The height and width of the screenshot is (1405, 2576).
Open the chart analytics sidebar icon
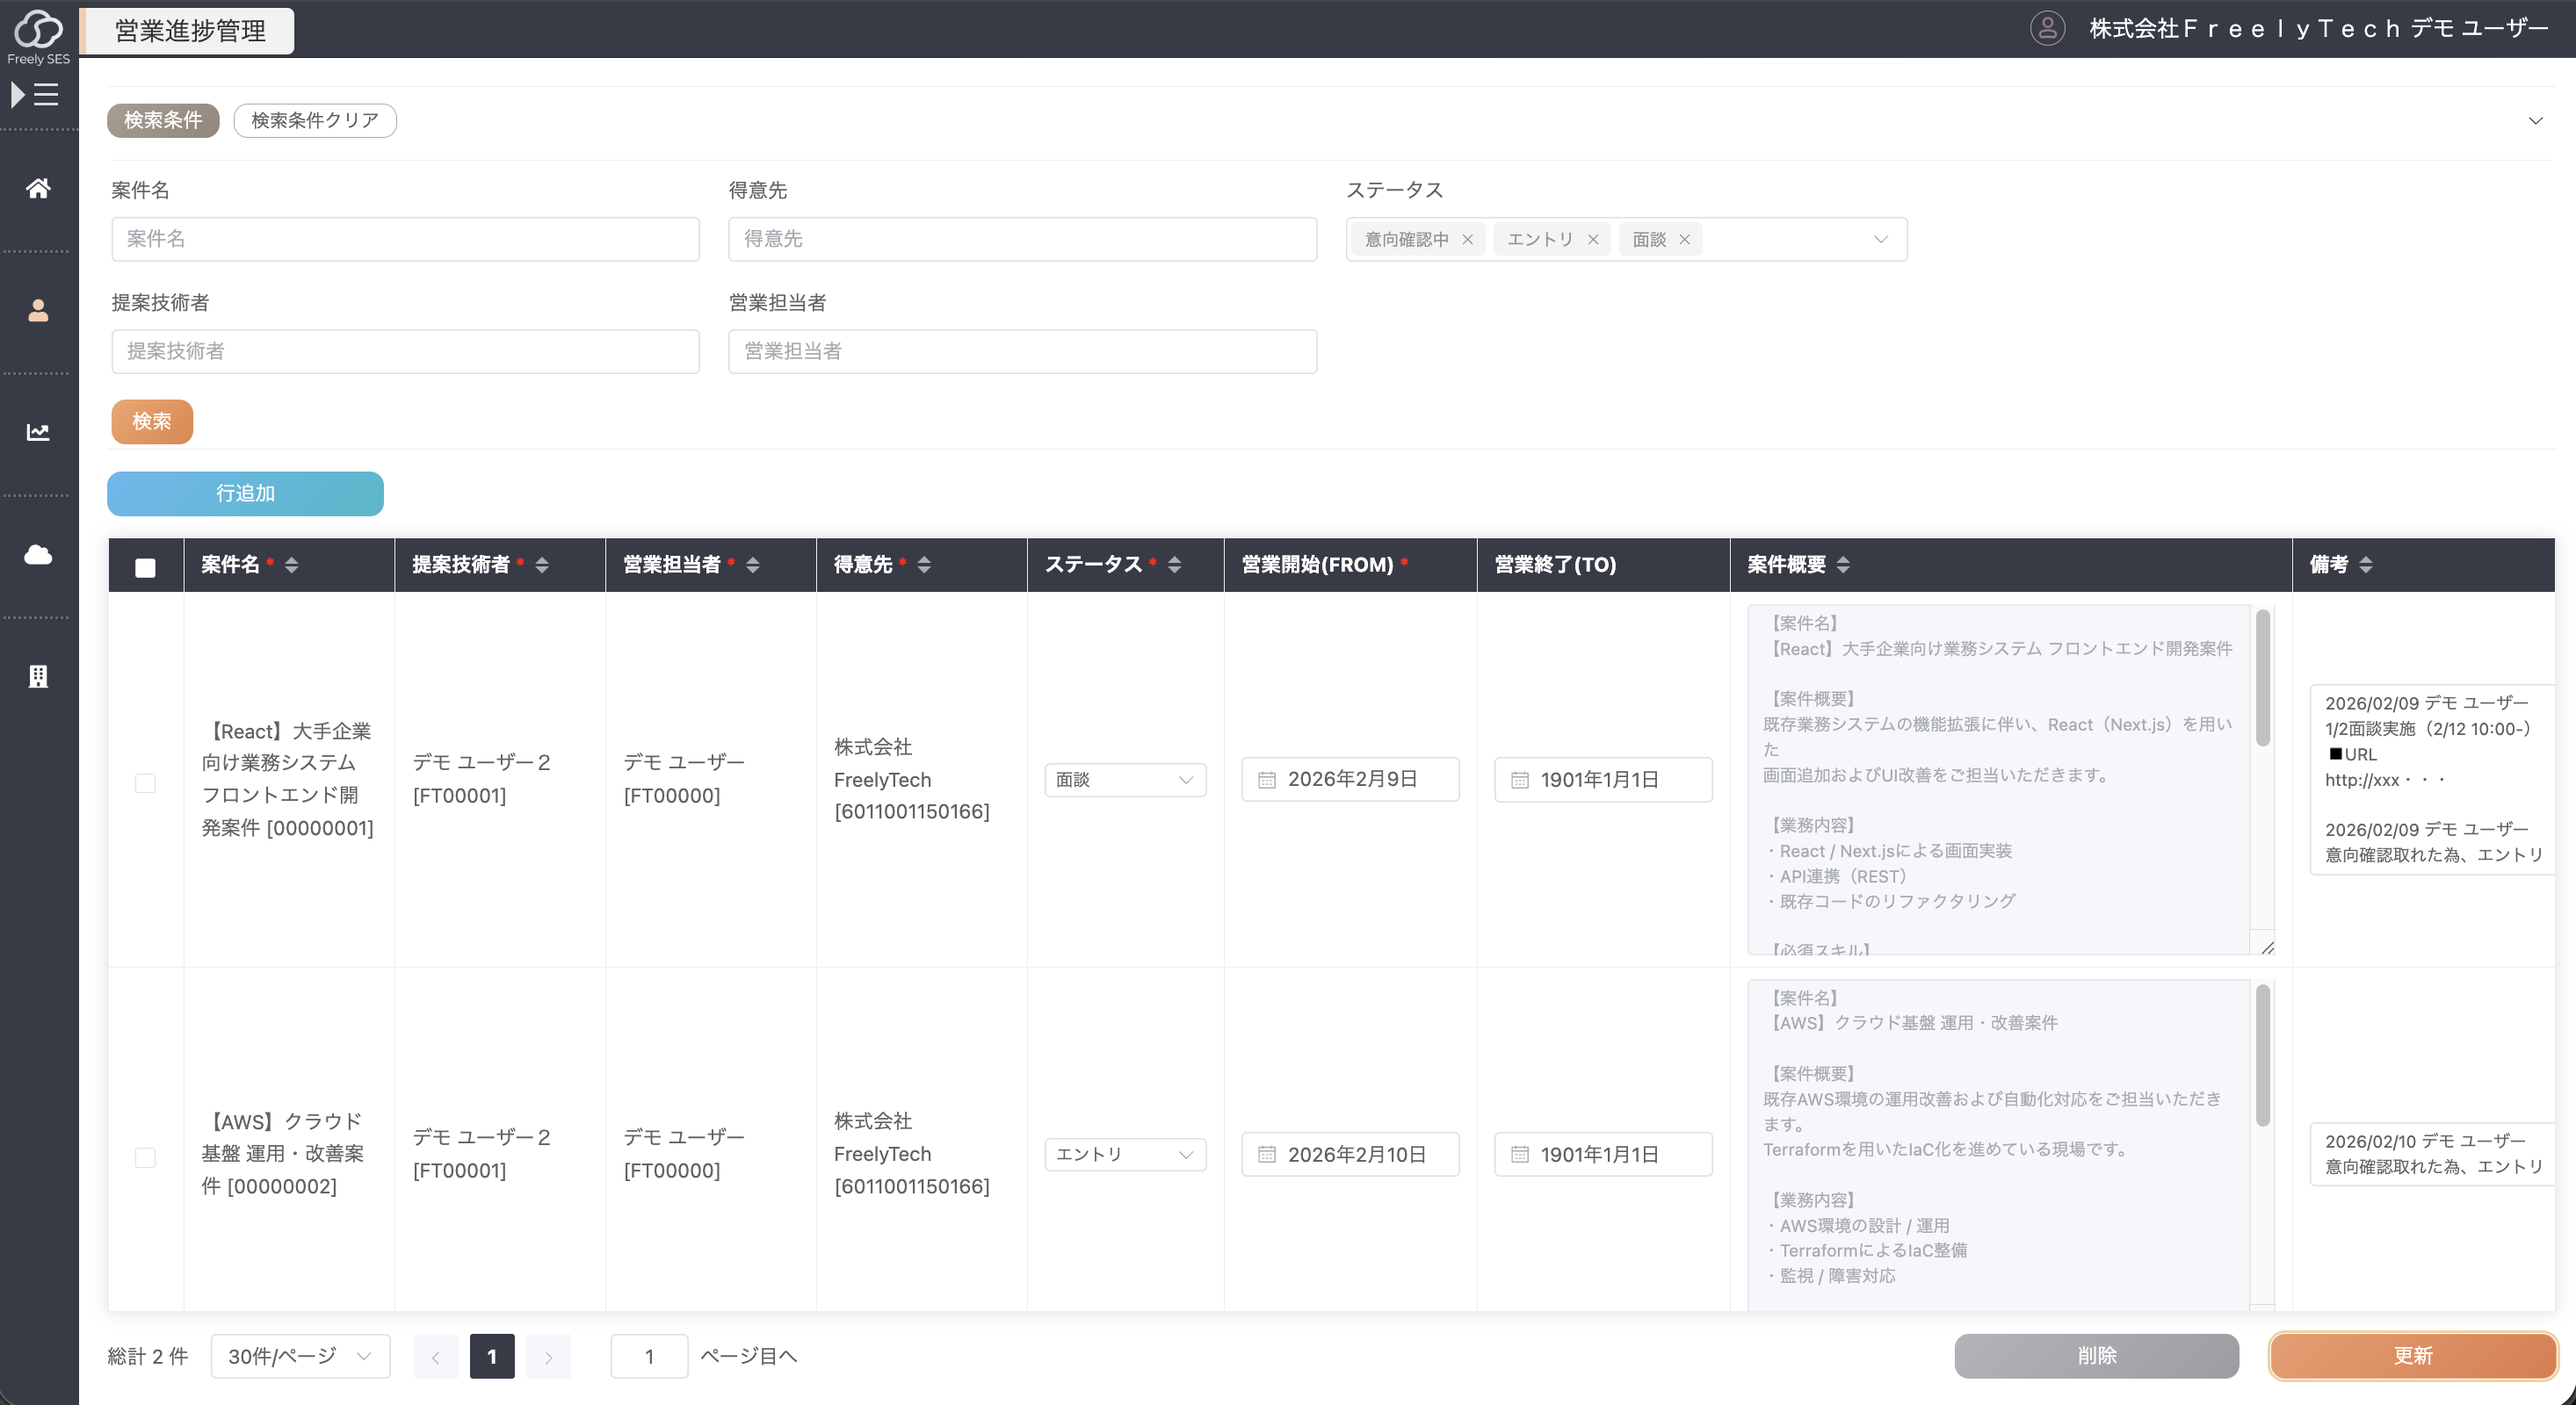[38, 432]
